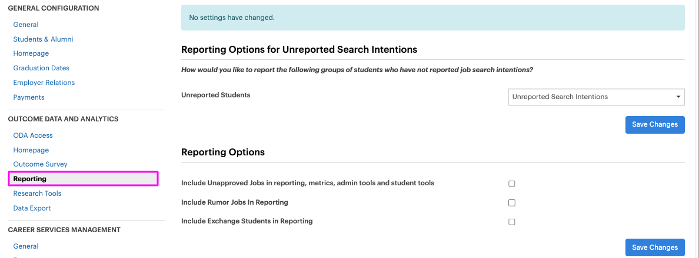Open ODA Access page
This screenshot has height=258, width=699.
pyautogui.click(x=33, y=135)
